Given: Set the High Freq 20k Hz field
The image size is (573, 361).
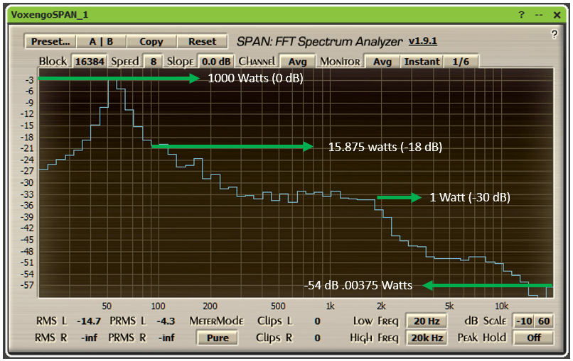Looking at the screenshot, I should (425, 338).
